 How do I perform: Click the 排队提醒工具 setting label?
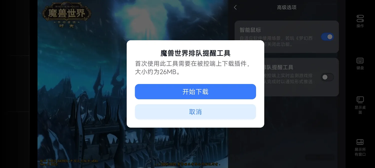click(279, 67)
